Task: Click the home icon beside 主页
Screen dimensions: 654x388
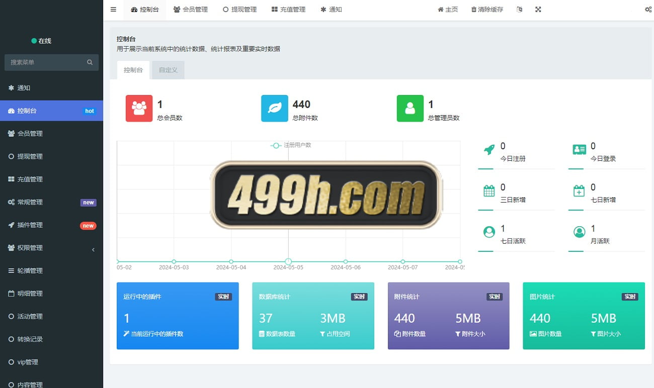Action: click(x=441, y=10)
